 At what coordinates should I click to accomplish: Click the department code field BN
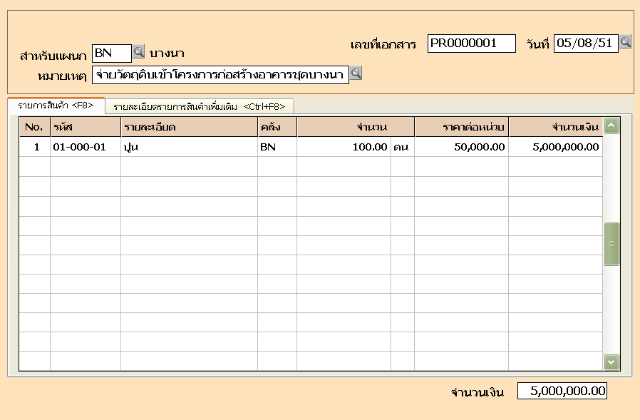coord(112,53)
